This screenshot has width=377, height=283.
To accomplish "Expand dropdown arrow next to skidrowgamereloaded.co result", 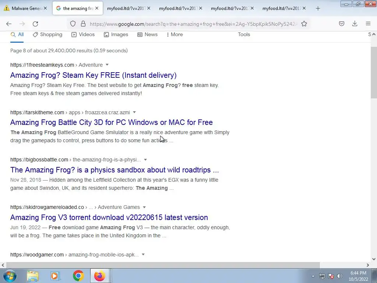I will tap(144, 207).
